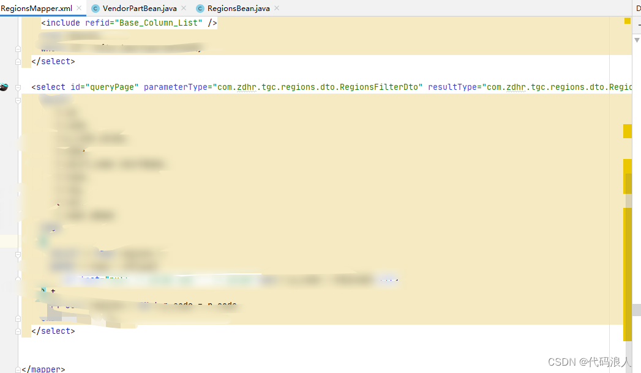Click the top yellow warning indicator square
Viewport: 641px width, 373px height.
click(628, 21)
